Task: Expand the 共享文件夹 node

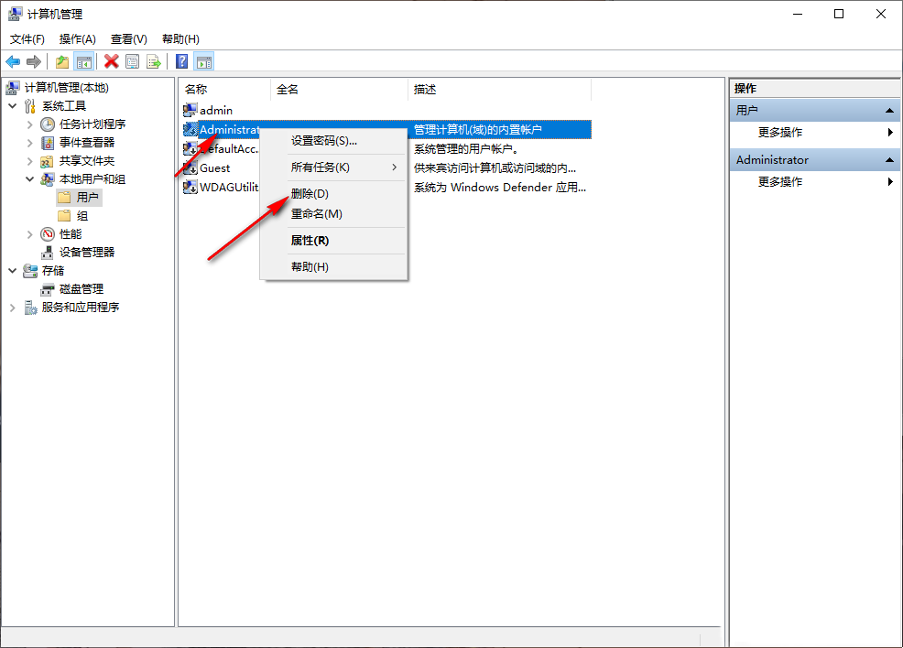Action: click(30, 161)
